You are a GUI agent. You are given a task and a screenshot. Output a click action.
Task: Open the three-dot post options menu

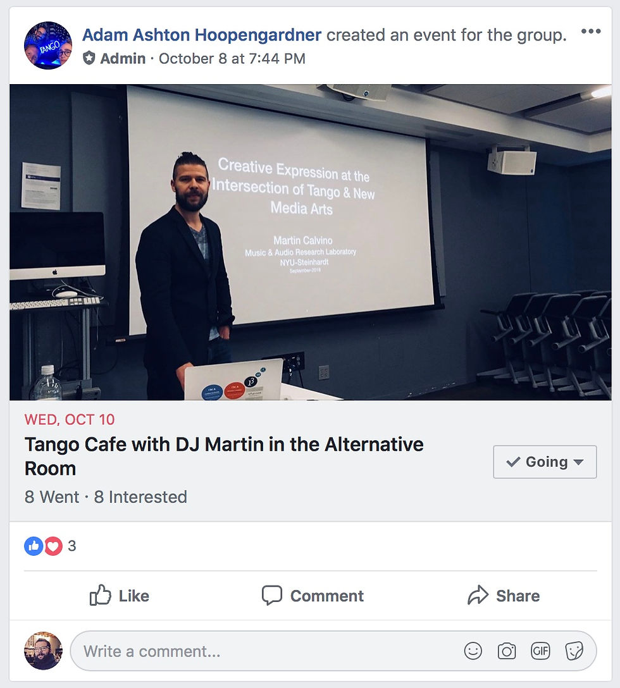[x=590, y=31]
